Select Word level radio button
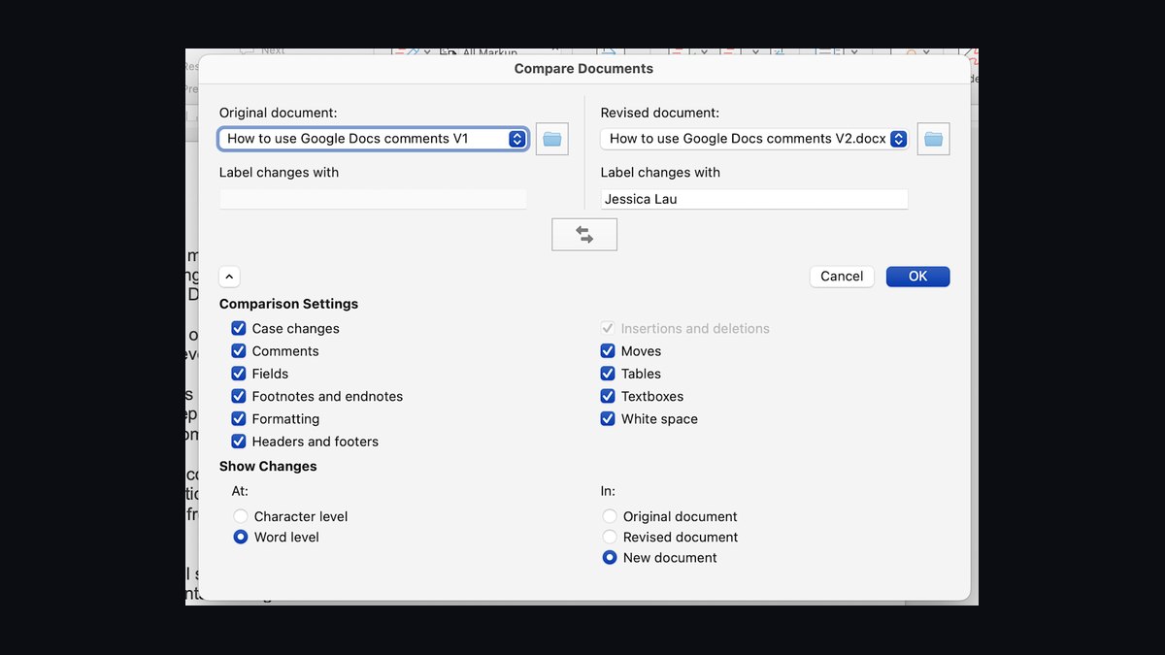1165x655 pixels. [241, 538]
